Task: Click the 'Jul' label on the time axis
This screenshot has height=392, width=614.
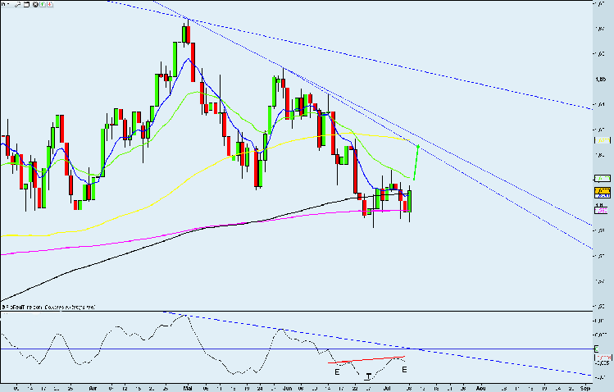Action: coord(388,388)
